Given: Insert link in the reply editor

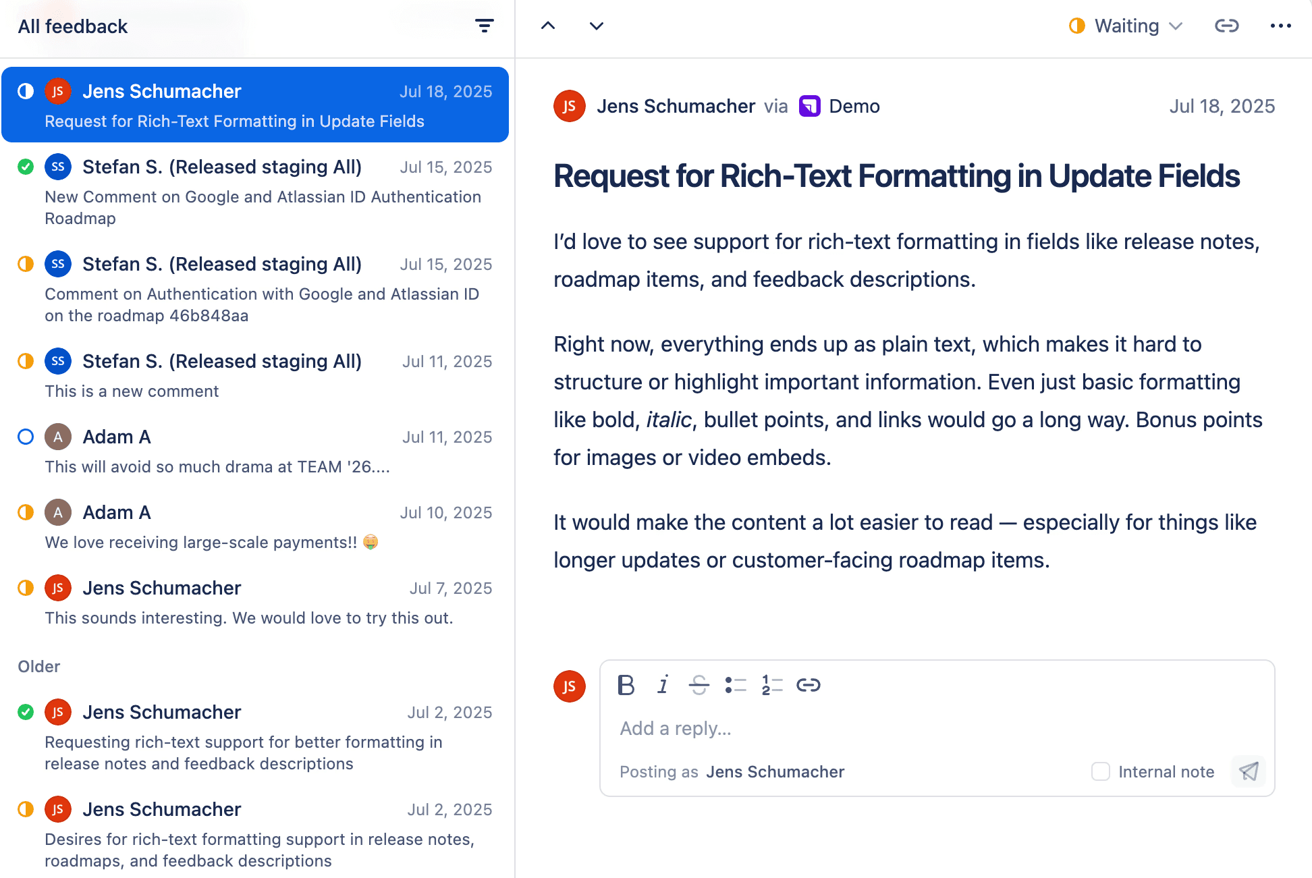Looking at the screenshot, I should coord(808,685).
